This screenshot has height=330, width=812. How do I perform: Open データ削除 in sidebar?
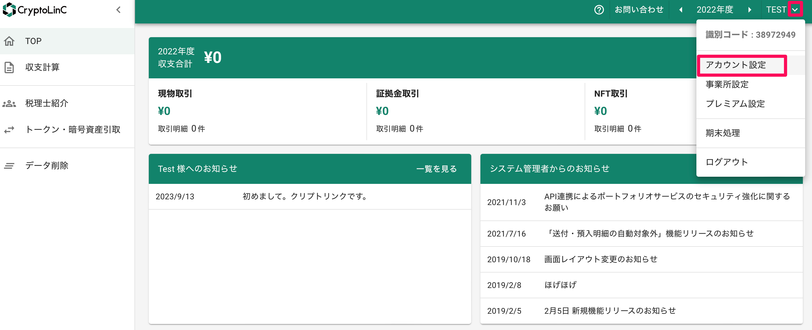(67, 166)
